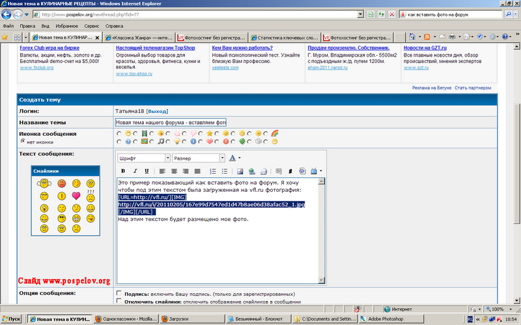Insert a numbered list in editor
The image size is (521, 325).
click(213, 171)
